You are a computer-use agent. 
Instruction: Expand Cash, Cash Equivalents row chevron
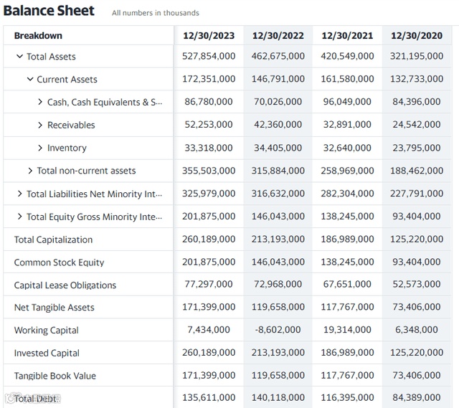(40, 103)
